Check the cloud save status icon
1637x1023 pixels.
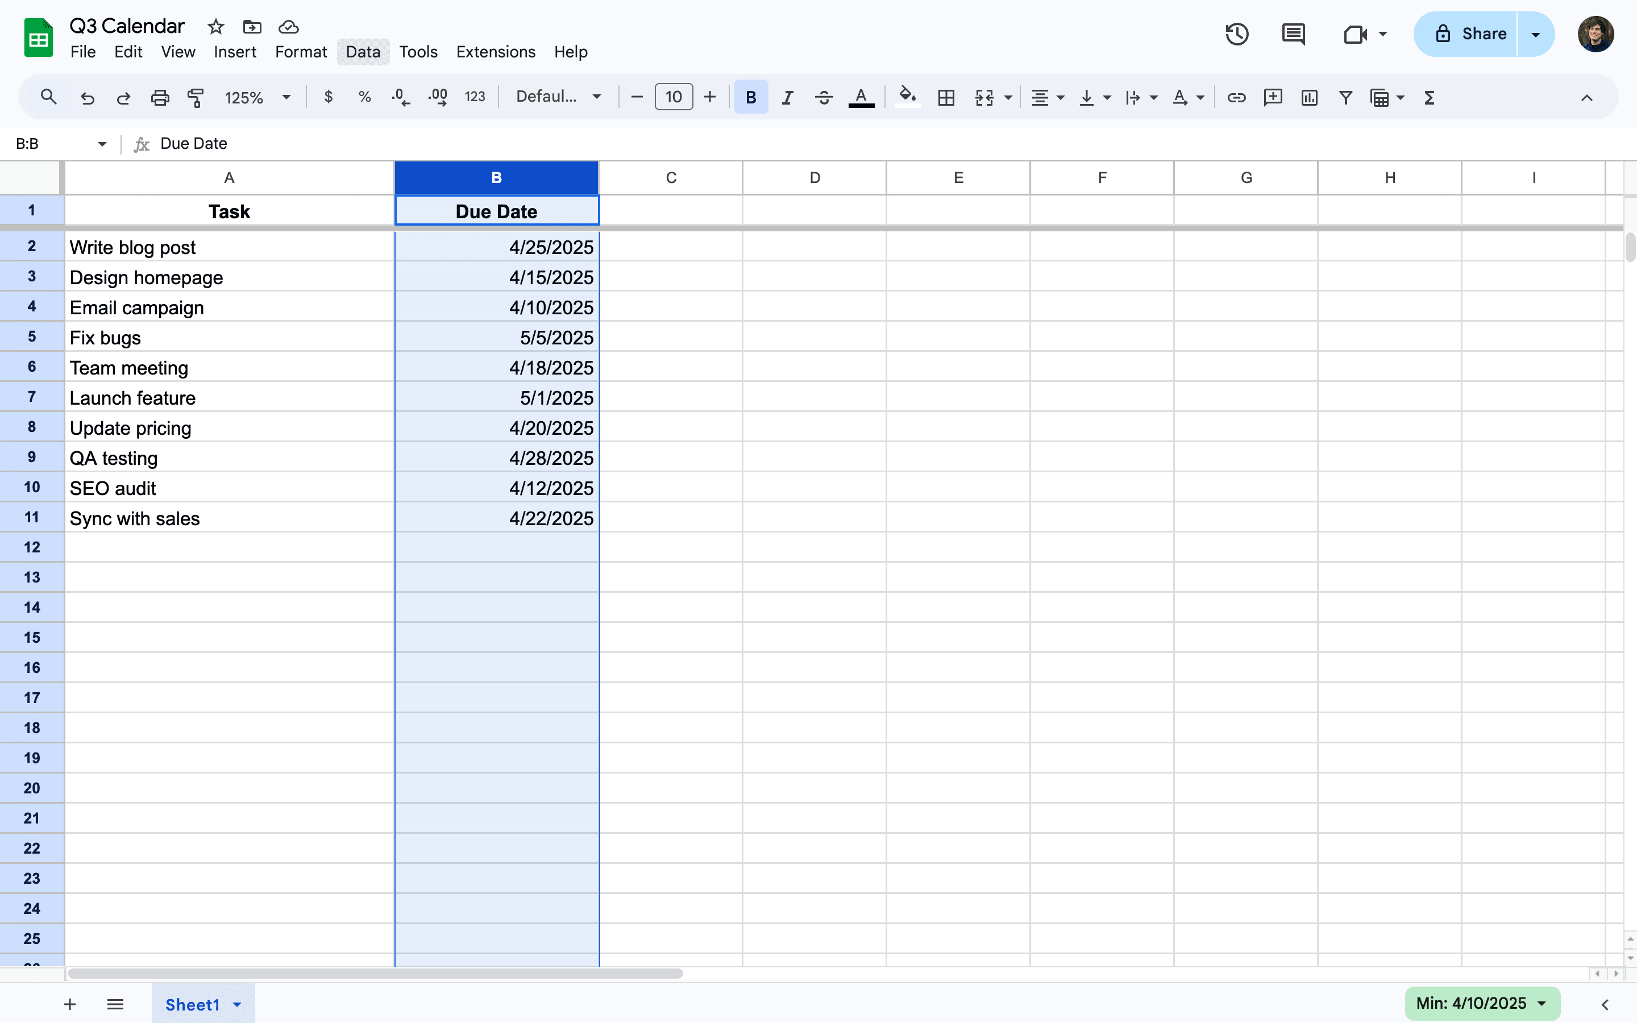point(289,26)
